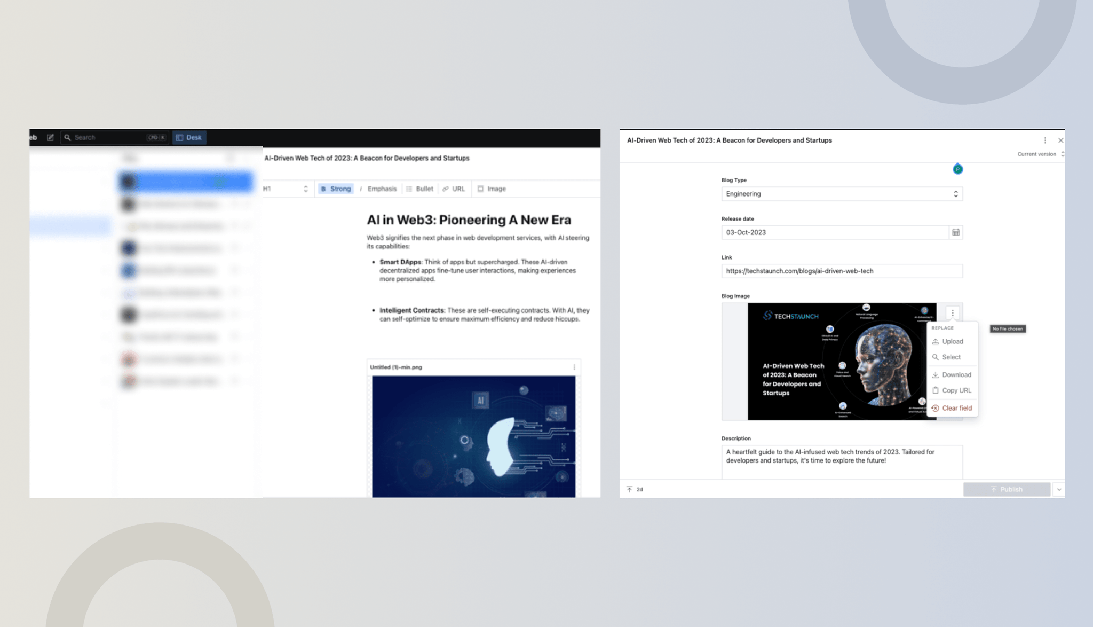Click the compose new document pencil icon
1093x627 pixels.
click(x=50, y=137)
